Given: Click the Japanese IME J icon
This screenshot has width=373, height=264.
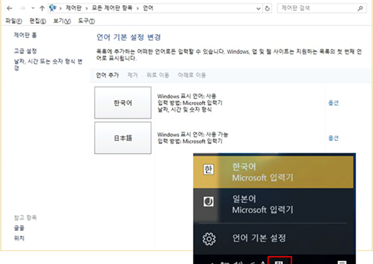Looking at the screenshot, I should pyautogui.click(x=209, y=202).
